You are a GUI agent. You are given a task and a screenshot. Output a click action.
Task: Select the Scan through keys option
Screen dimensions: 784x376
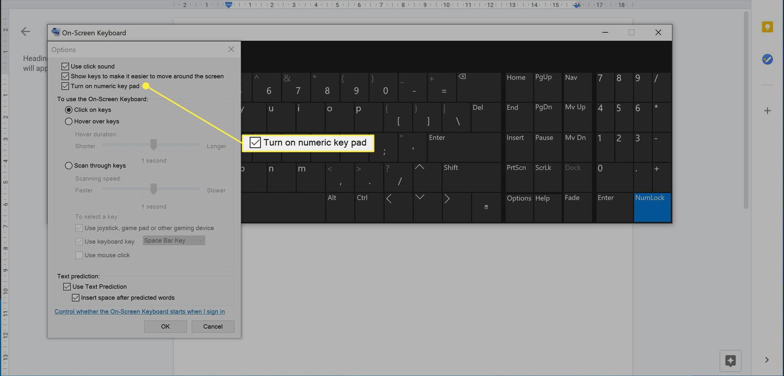point(68,166)
